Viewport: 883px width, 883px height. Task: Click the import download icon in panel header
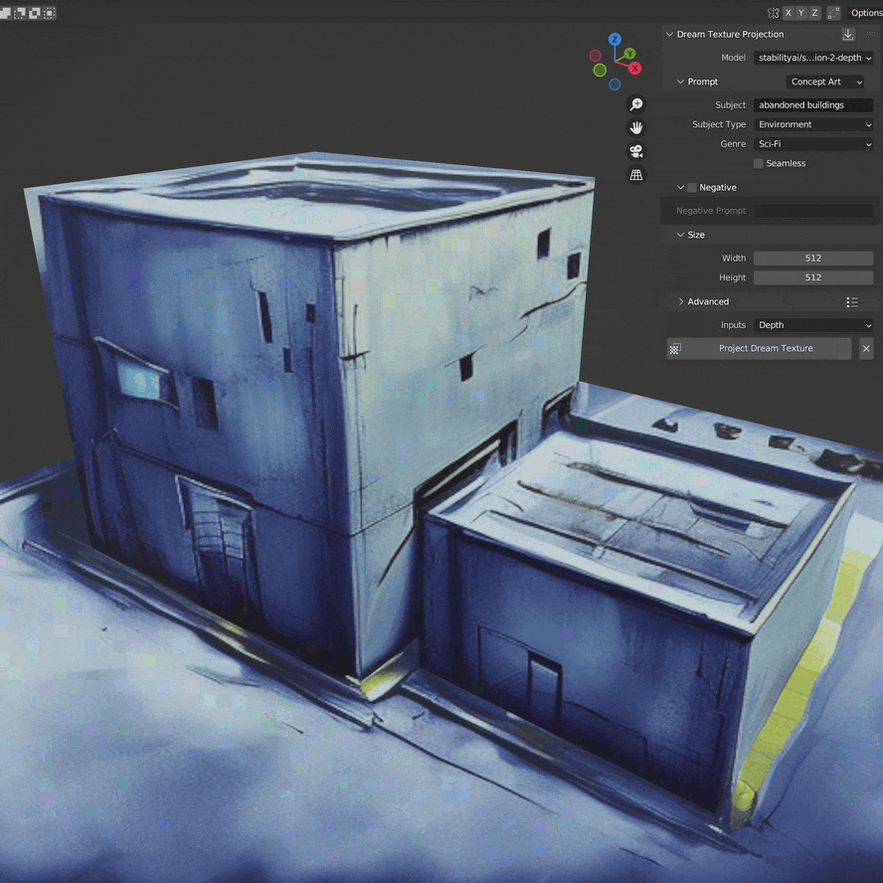[848, 34]
